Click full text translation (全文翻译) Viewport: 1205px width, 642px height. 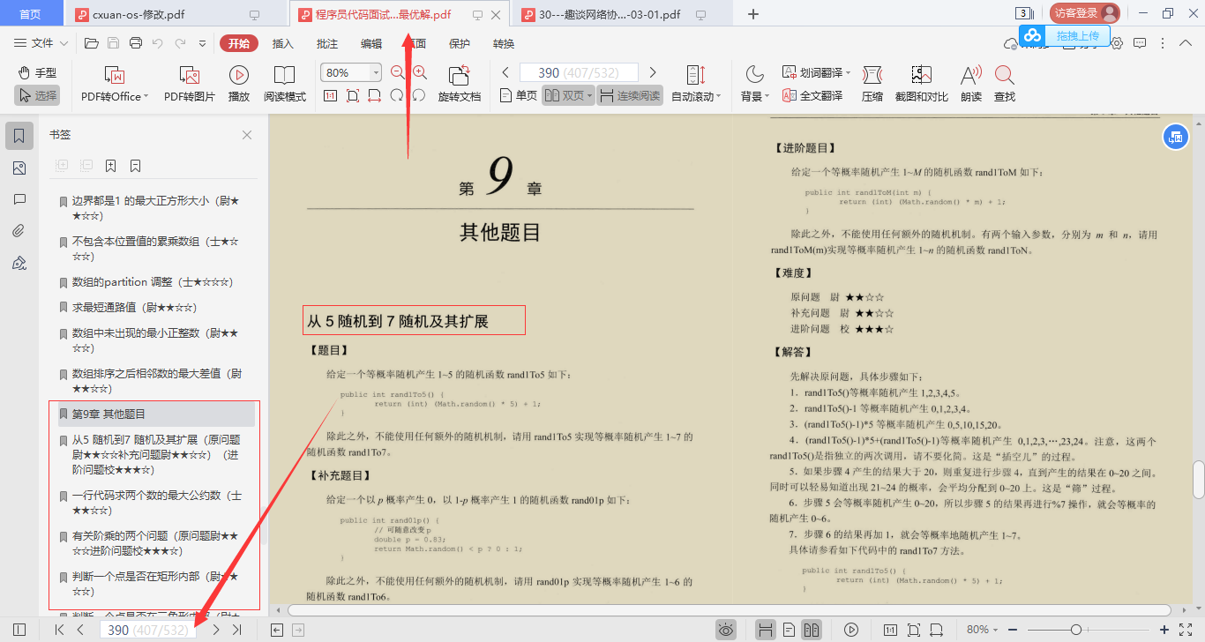pyautogui.click(x=812, y=95)
